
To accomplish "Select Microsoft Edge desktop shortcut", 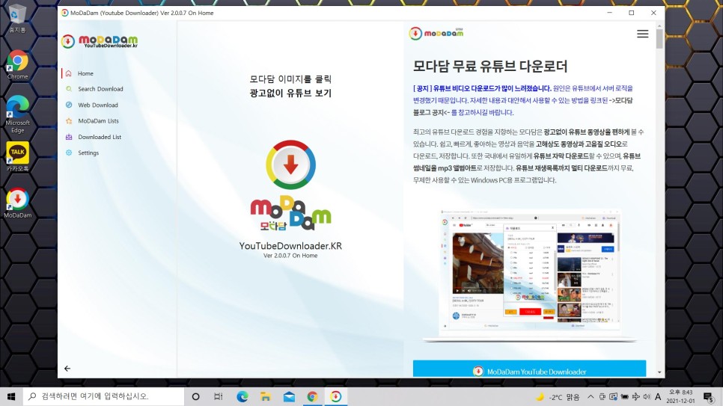I will [x=17, y=114].
